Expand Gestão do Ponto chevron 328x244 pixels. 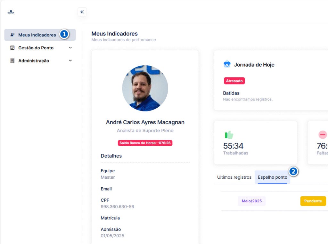point(70,48)
